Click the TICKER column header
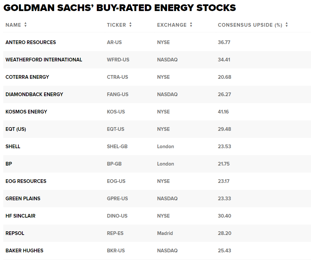 [116, 25]
